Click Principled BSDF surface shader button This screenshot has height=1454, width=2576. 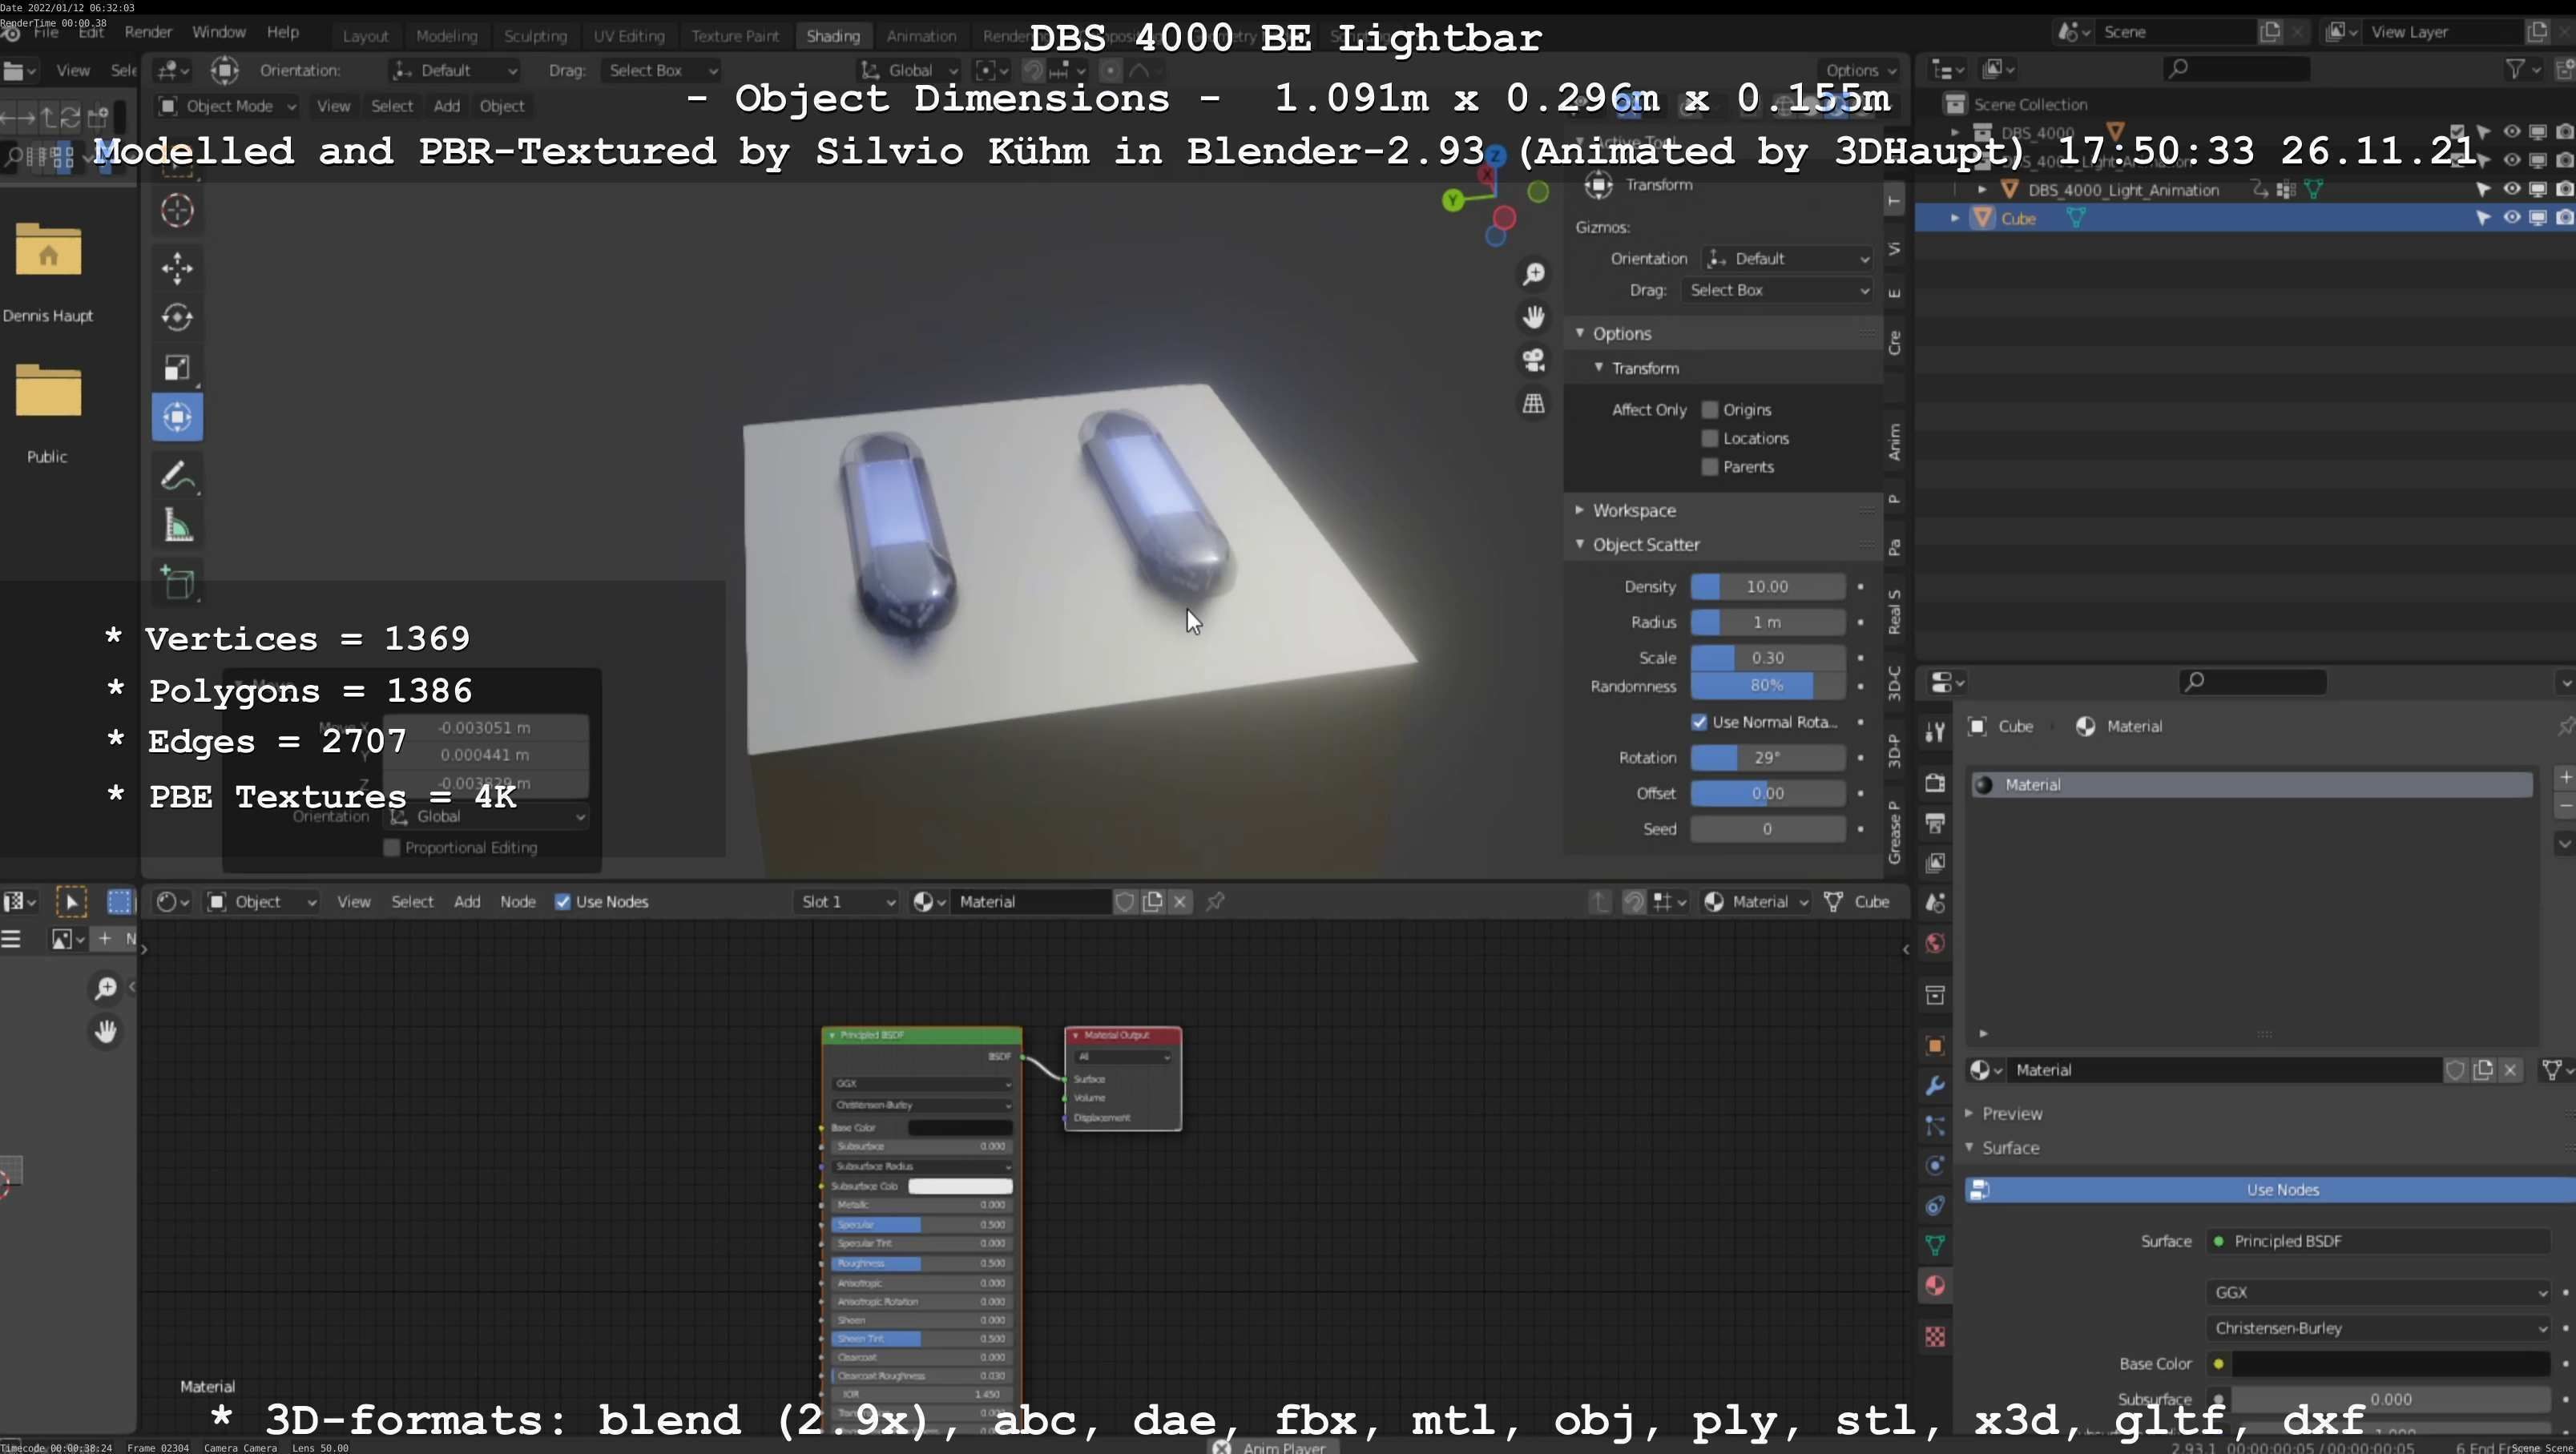click(2378, 1241)
